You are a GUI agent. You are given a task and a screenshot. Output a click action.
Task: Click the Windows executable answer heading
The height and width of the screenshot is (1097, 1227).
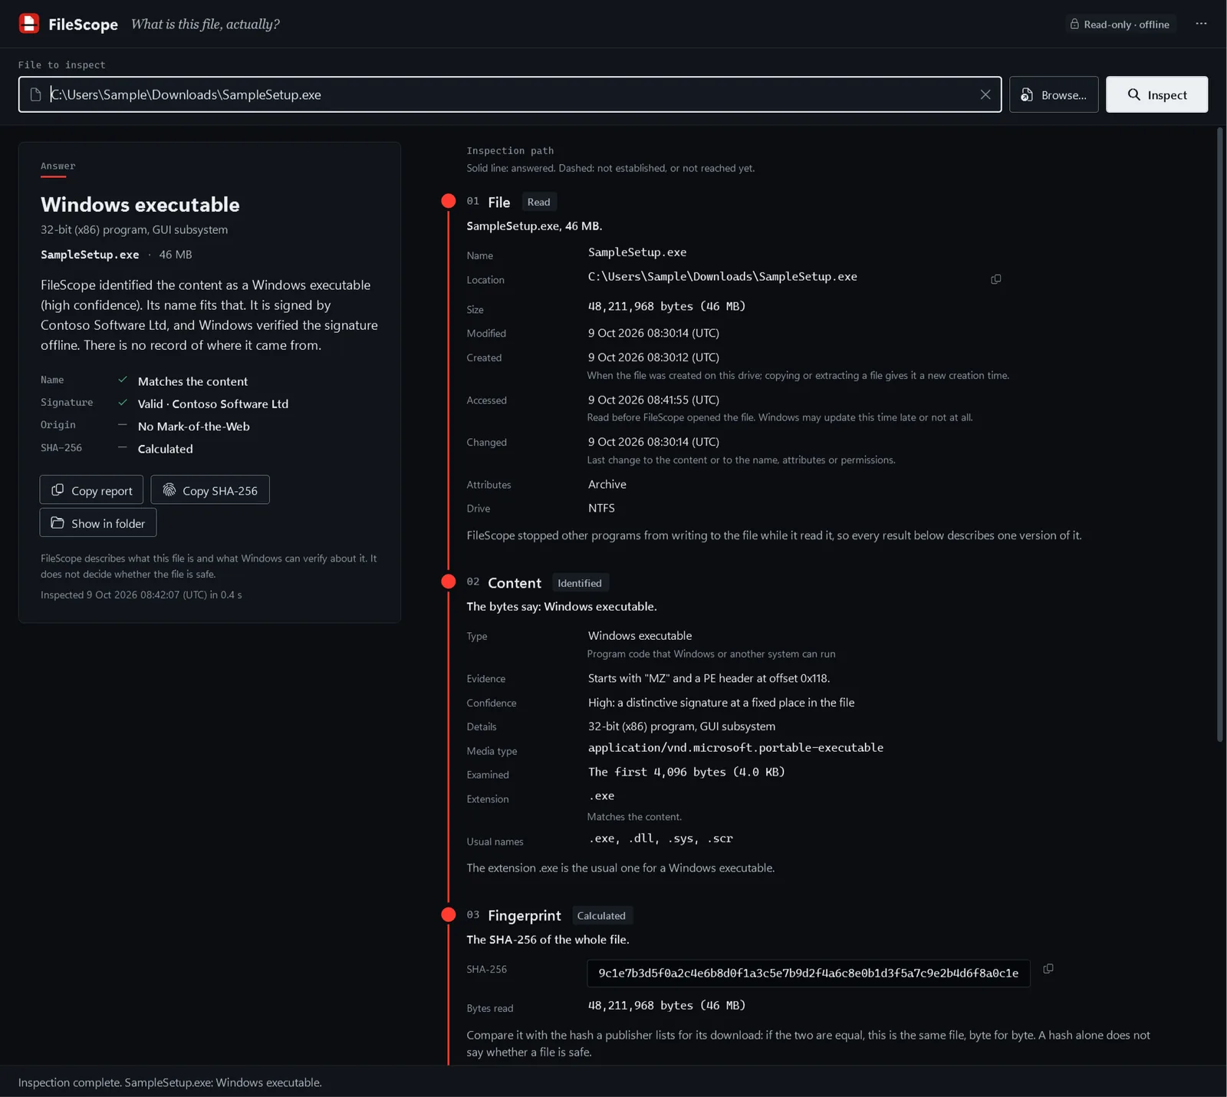pos(140,205)
